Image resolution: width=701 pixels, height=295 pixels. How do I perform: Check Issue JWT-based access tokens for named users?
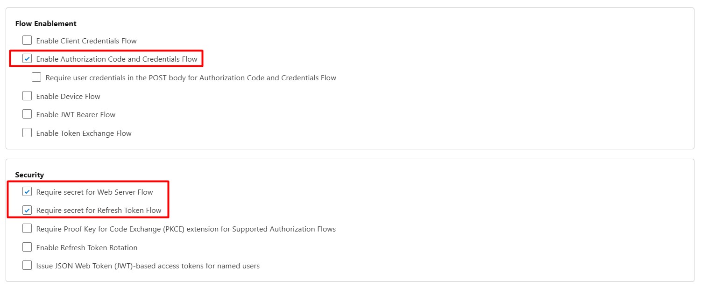(27, 265)
